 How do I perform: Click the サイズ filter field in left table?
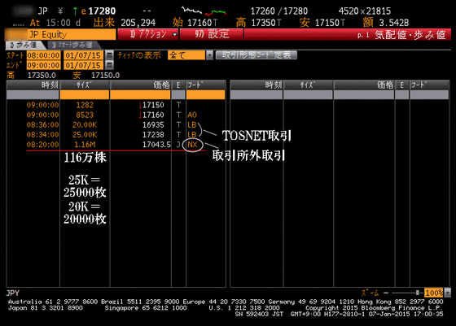[x=85, y=94]
